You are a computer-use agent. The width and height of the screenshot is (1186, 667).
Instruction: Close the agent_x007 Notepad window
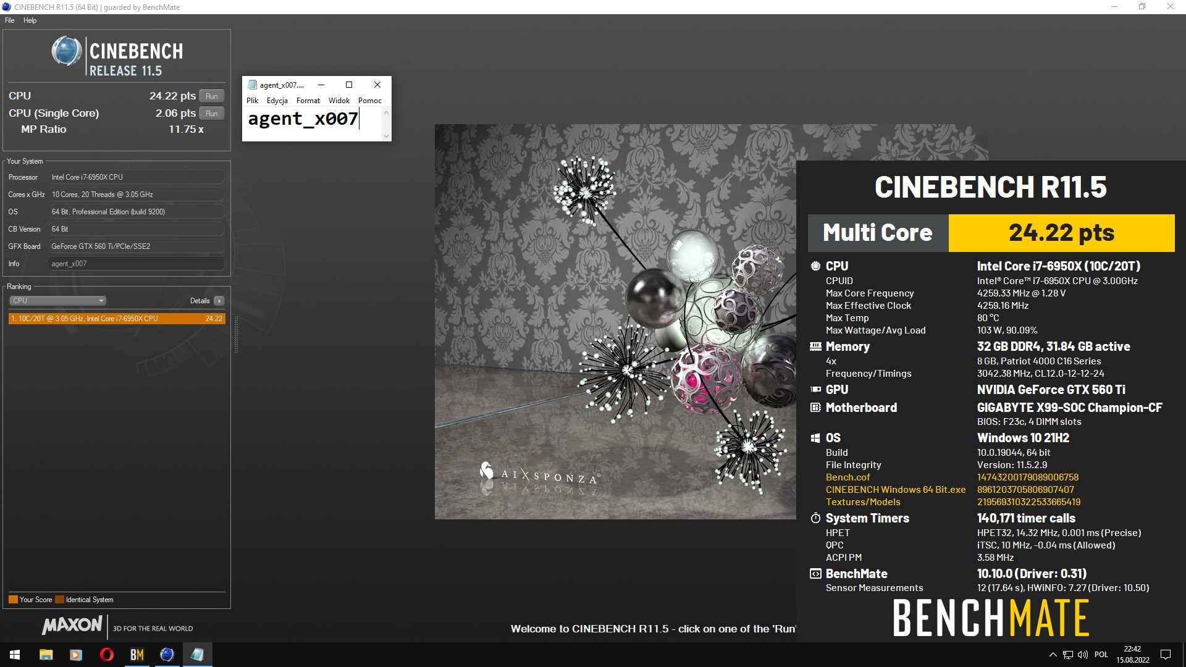point(377,85)
